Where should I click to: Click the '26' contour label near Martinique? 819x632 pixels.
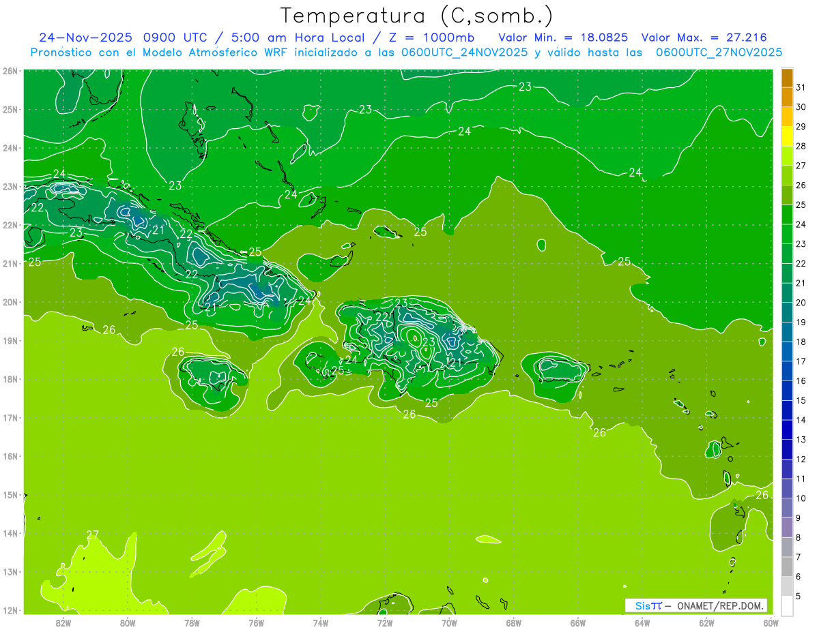[762, 495]
